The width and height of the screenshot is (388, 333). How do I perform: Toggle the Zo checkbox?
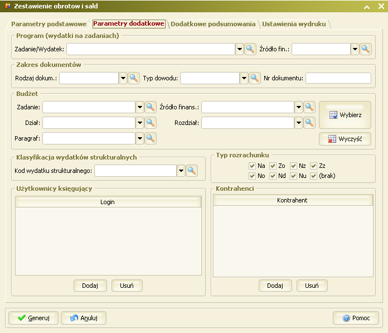(273, 166)
